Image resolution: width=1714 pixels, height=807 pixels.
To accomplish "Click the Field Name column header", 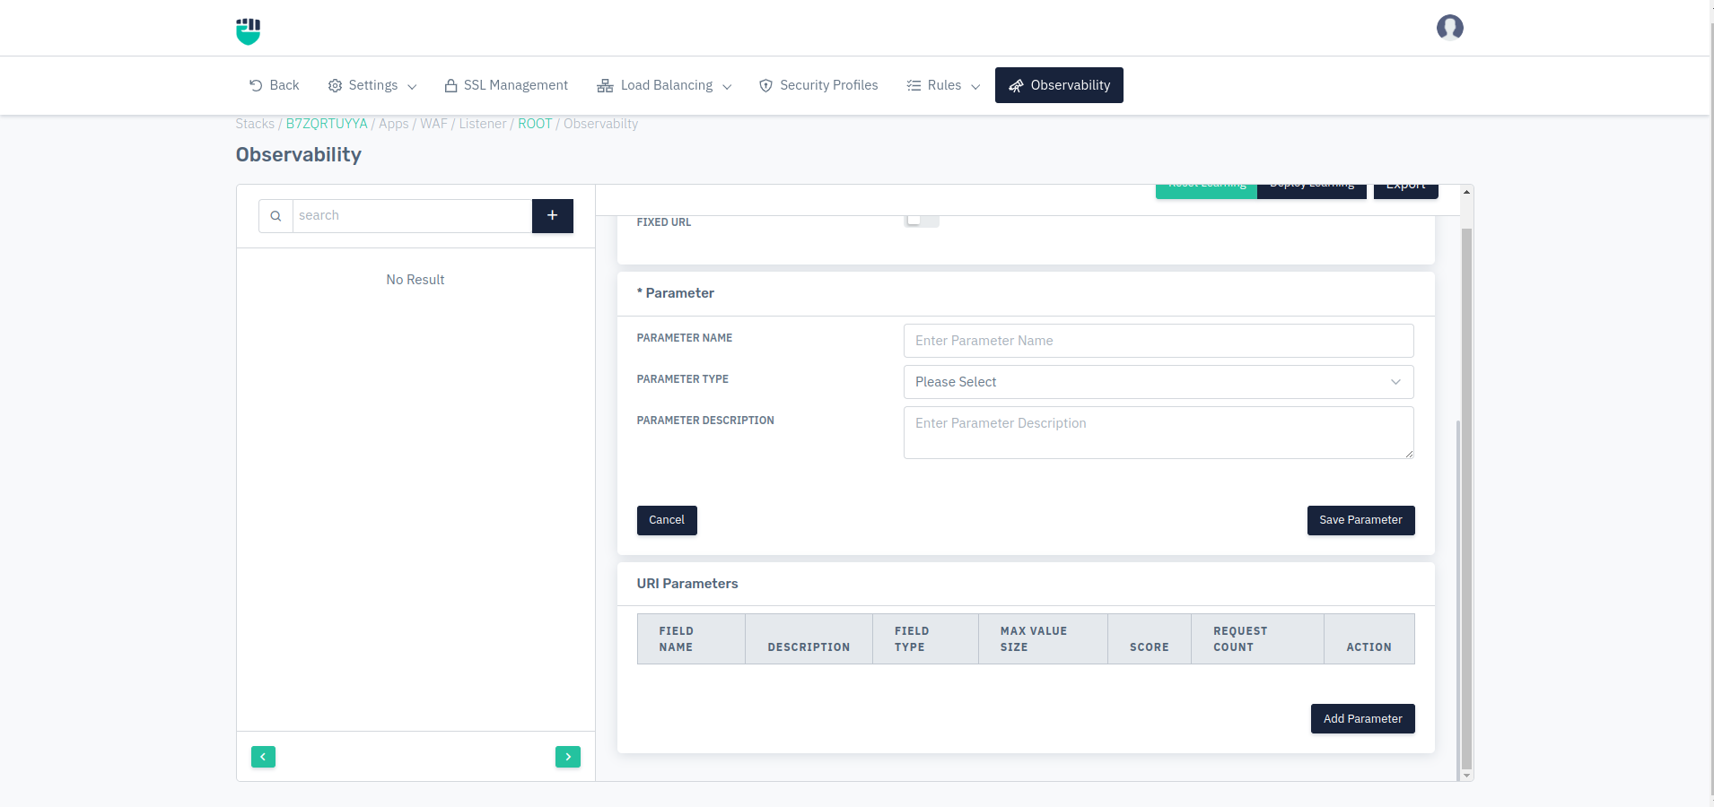I will pos(691,639).
